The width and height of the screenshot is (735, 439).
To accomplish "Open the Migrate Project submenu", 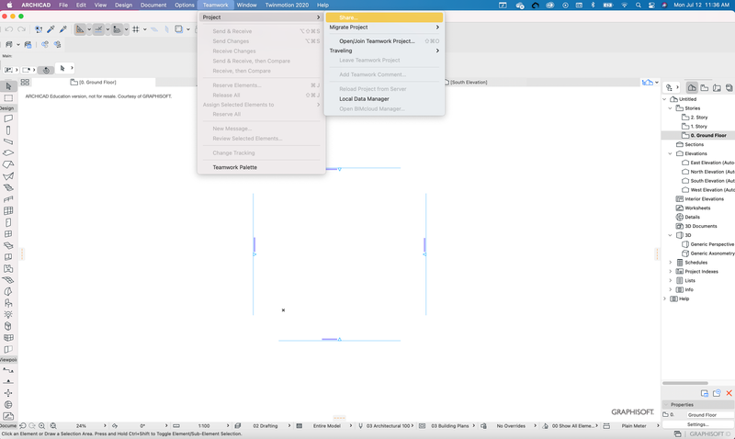I will pos(384,28).
